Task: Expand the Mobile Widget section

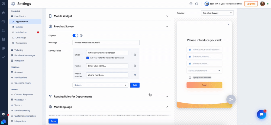Action: pos(167,16)
